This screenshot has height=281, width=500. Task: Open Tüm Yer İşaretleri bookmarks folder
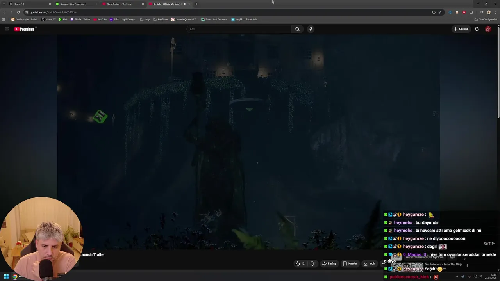click(486, 19)
